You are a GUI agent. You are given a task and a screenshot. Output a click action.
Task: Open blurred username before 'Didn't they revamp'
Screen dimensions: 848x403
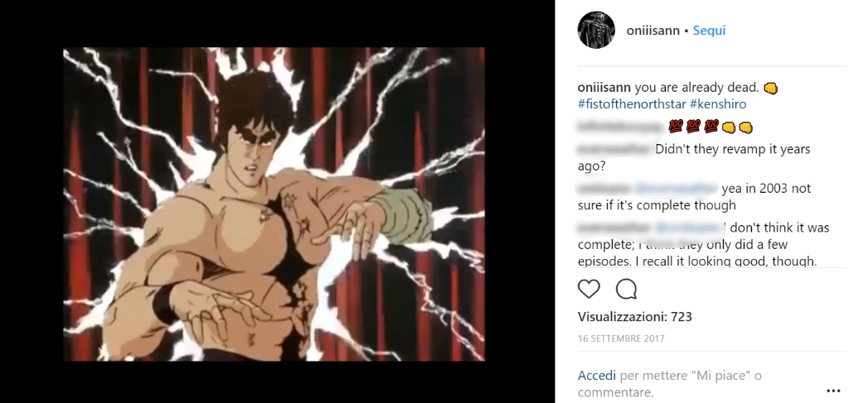(x=614, y=149)
